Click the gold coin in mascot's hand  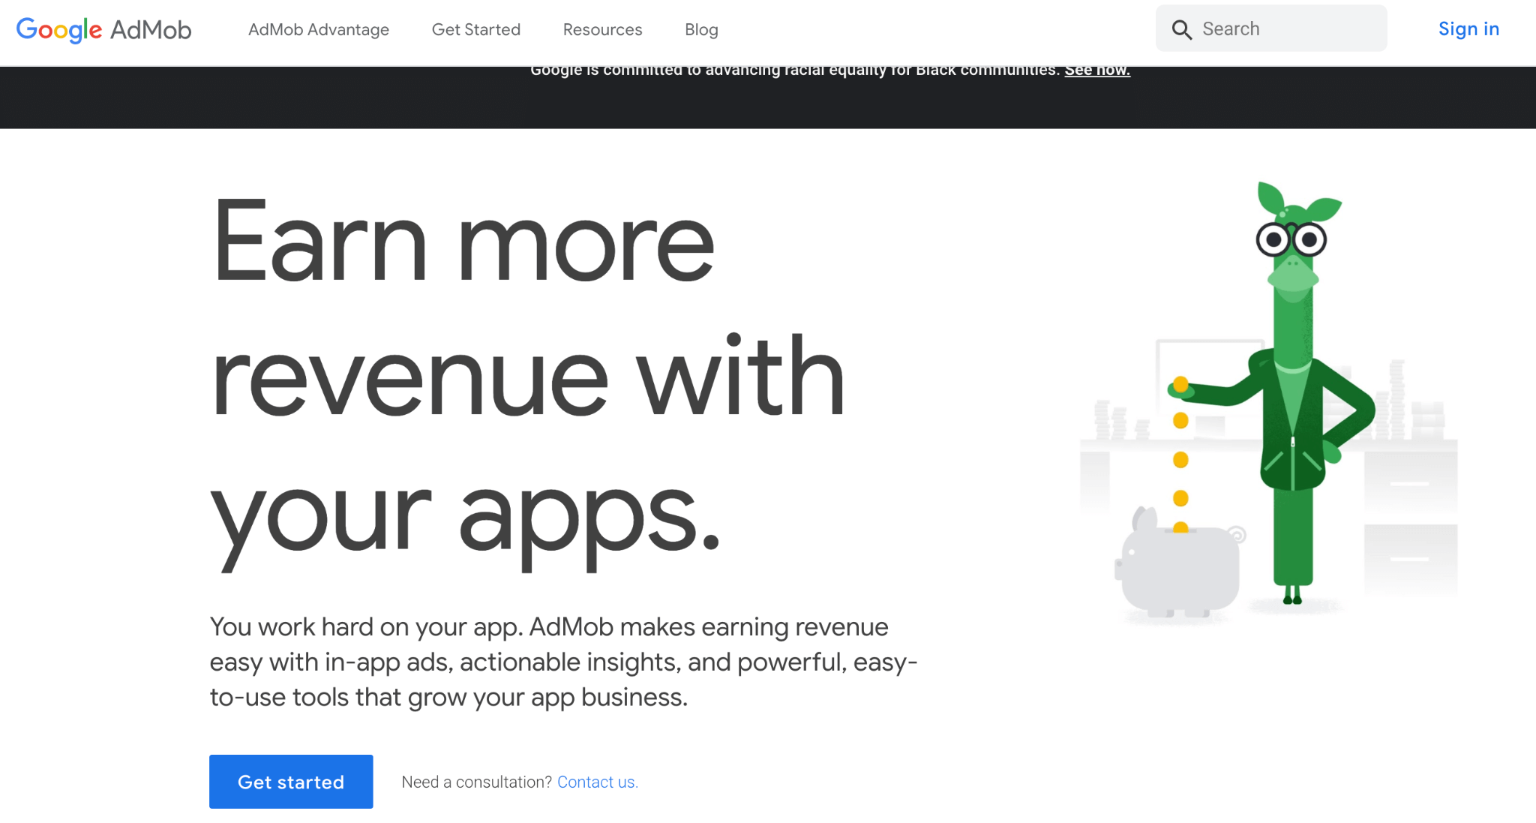pyautogui.click(x=1180, y=385)
